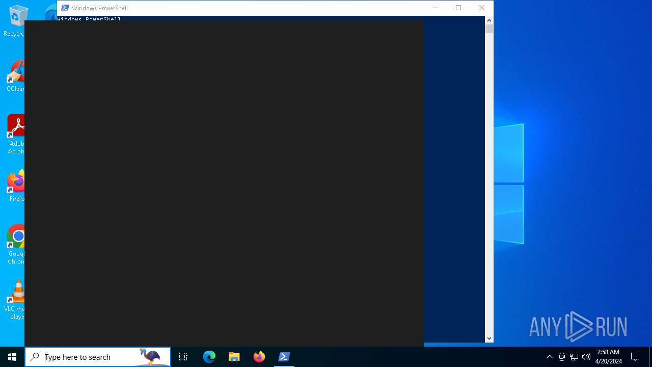Open the Windows Start menu
Viewport: 652px width, 367px height.
[x=12, y=357]
